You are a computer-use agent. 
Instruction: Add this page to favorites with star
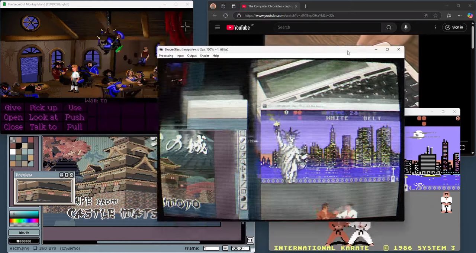(435, 16)
